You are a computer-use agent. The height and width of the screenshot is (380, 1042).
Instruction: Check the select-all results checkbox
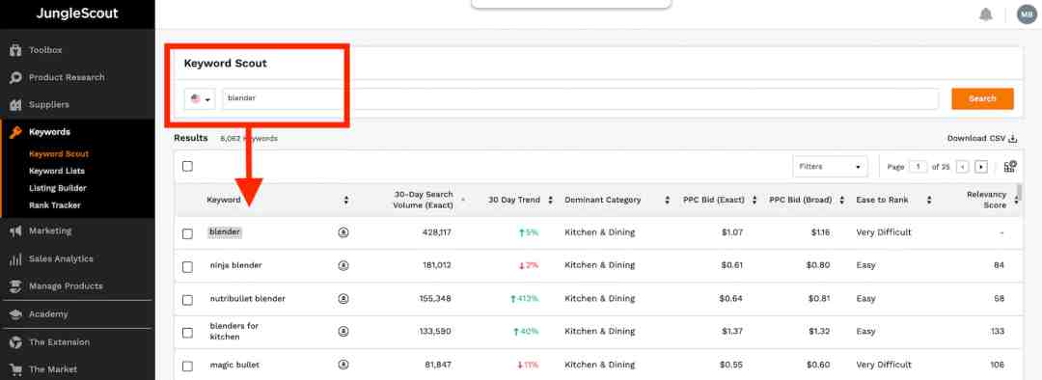coord(187,166)
